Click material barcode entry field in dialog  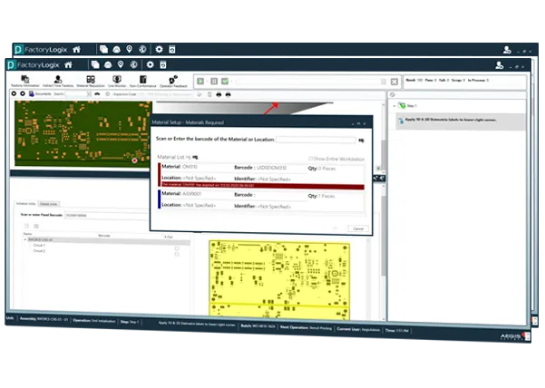(316, 140)
